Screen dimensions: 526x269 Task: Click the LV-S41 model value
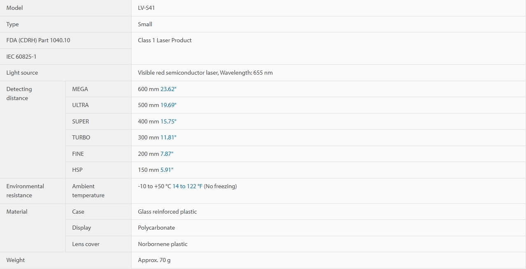146,8
